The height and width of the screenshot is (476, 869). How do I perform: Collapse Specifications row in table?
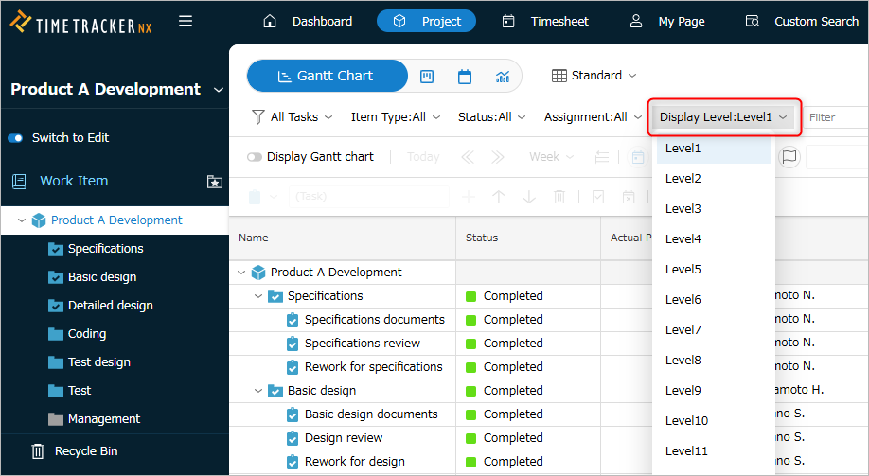pyautogui.click(x=258, y=296)
